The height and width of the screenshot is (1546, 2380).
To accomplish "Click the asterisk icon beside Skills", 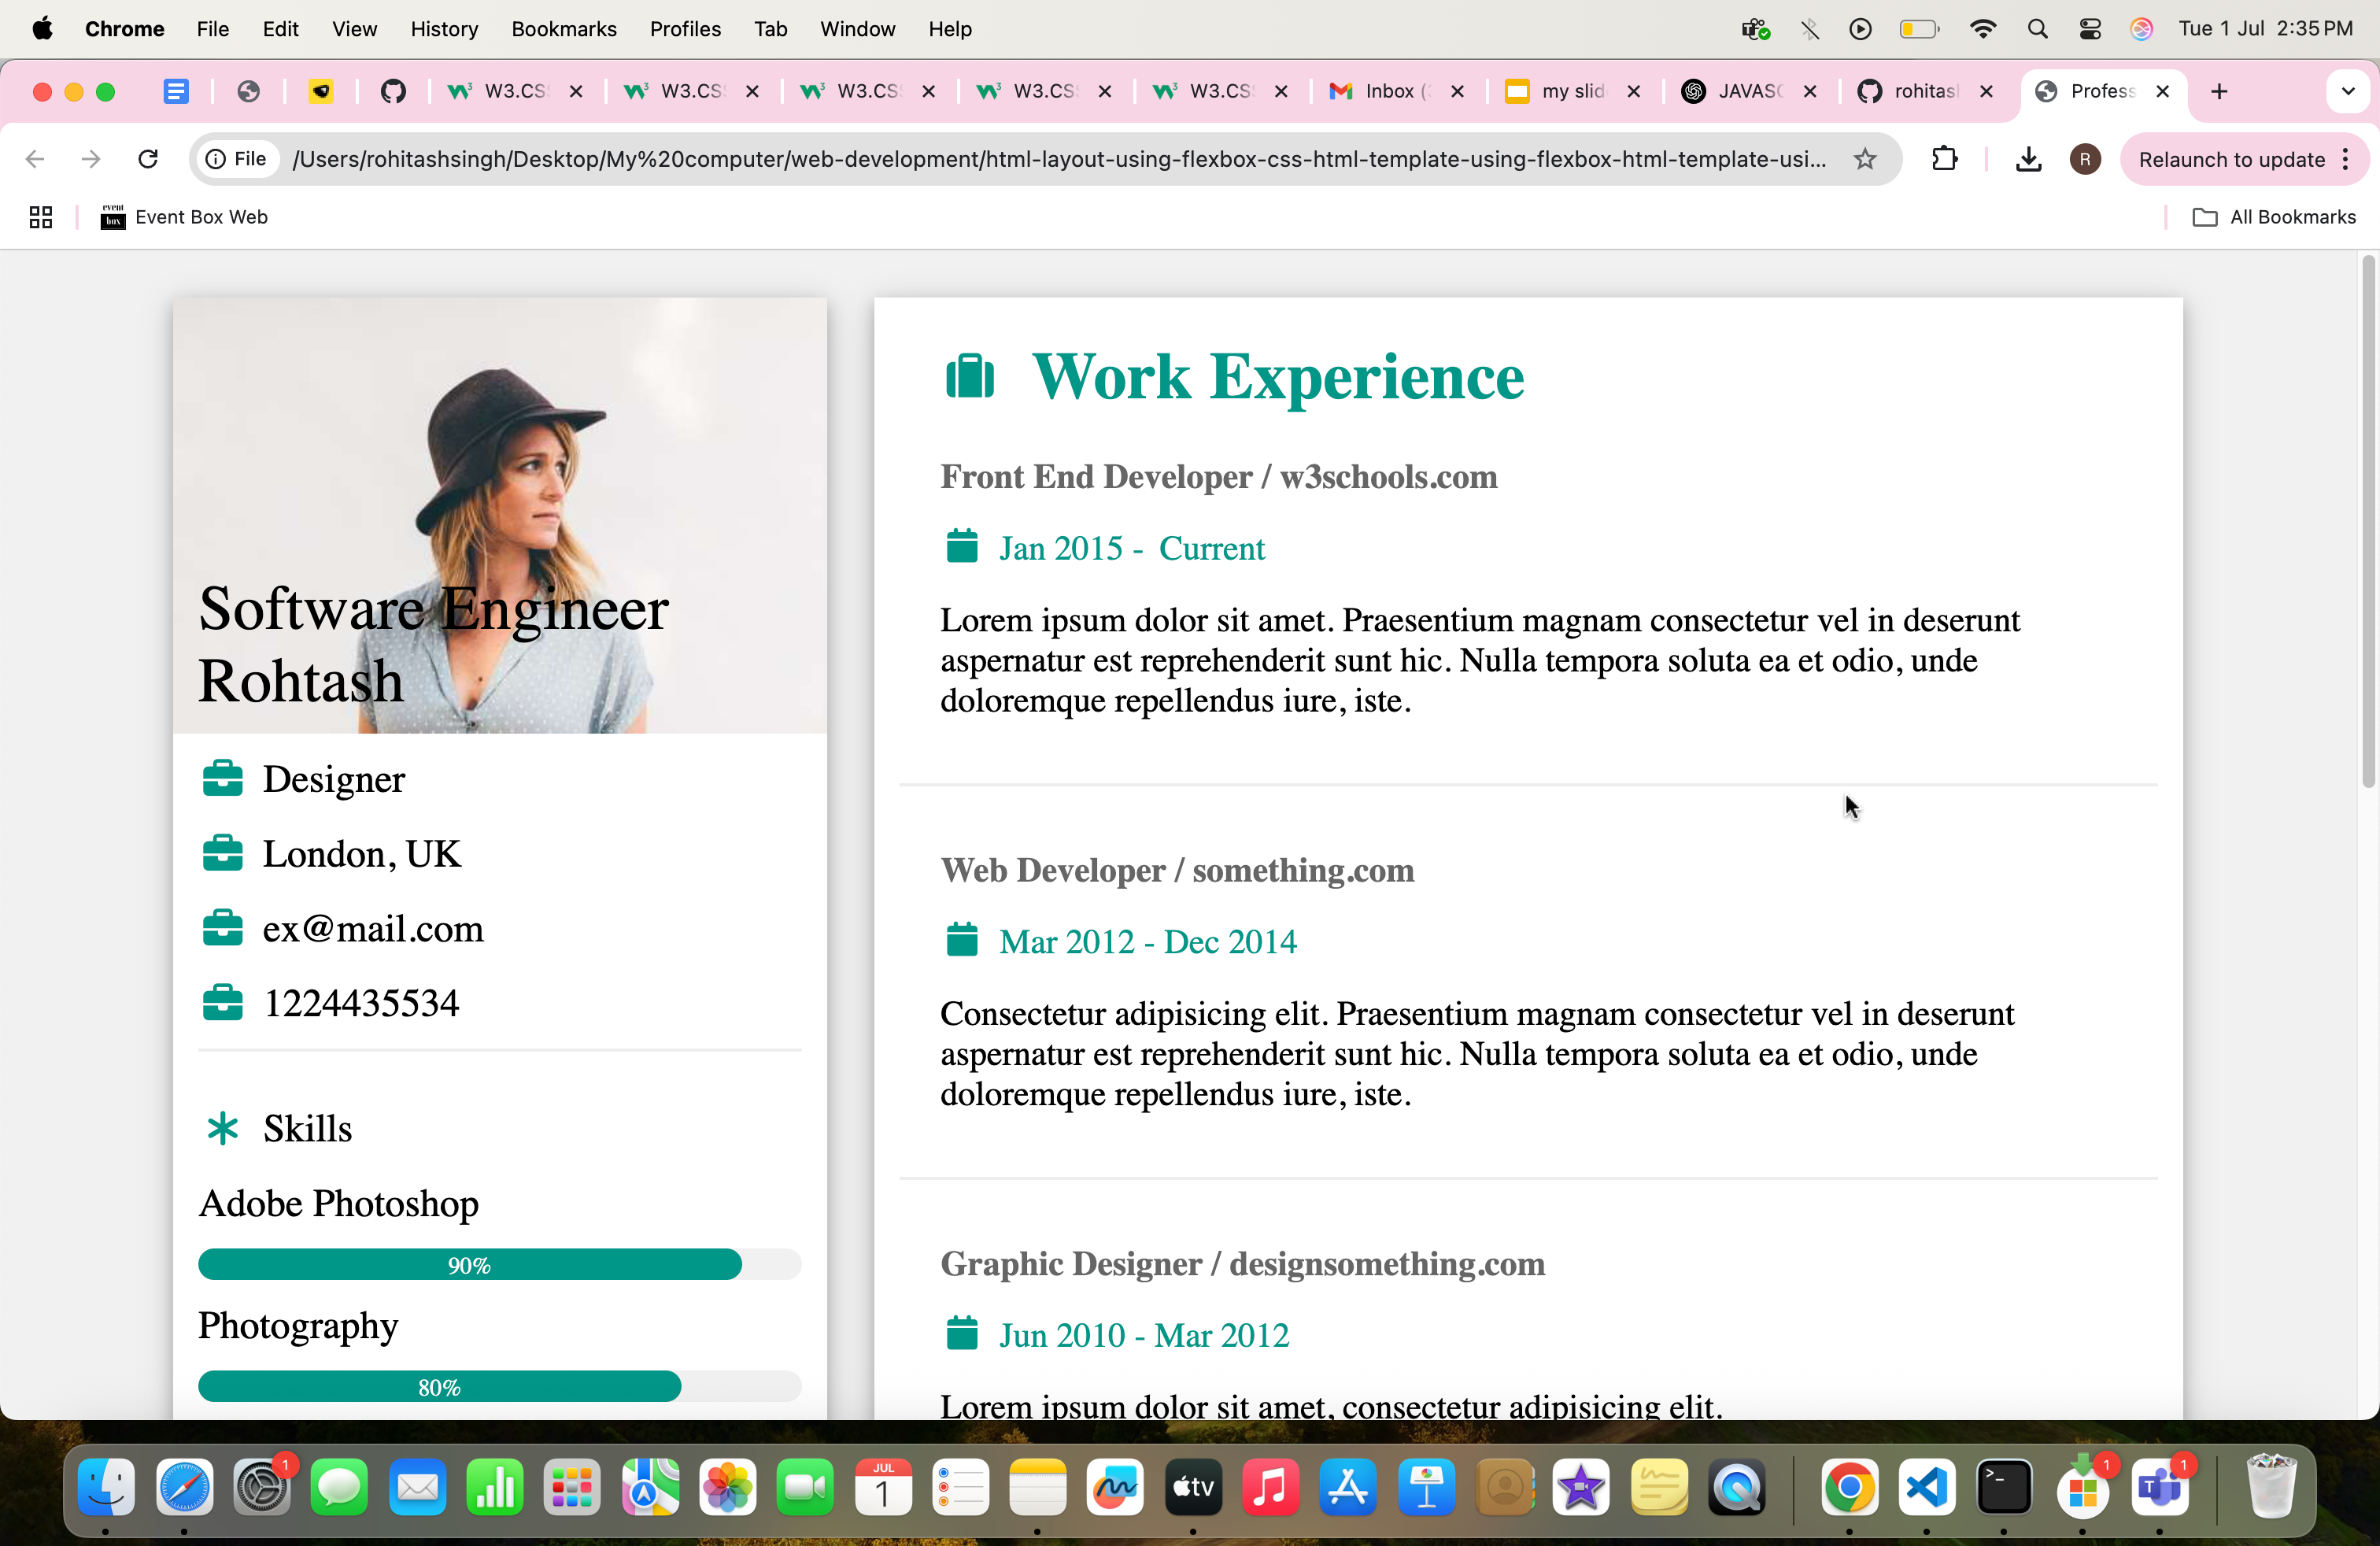I will pyautogui.click(x=222, y=1128).
